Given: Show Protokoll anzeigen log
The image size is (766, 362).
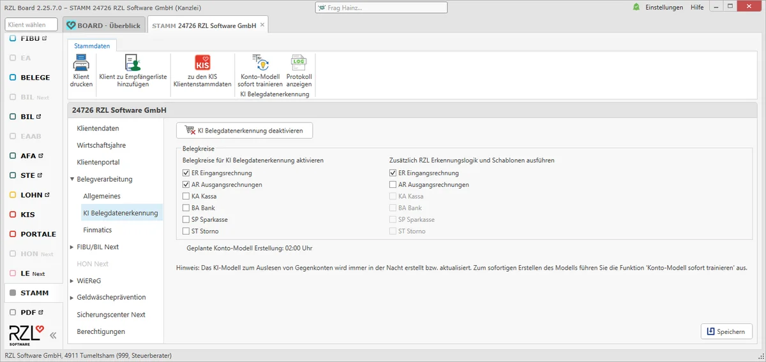Looking at the screenshot, I should tap(299, 71).
